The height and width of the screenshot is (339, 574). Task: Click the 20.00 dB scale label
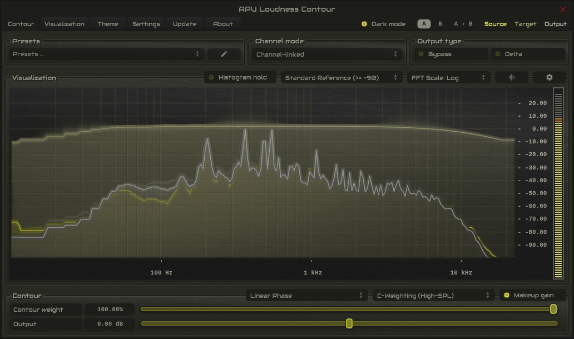(x=537, y=103)
